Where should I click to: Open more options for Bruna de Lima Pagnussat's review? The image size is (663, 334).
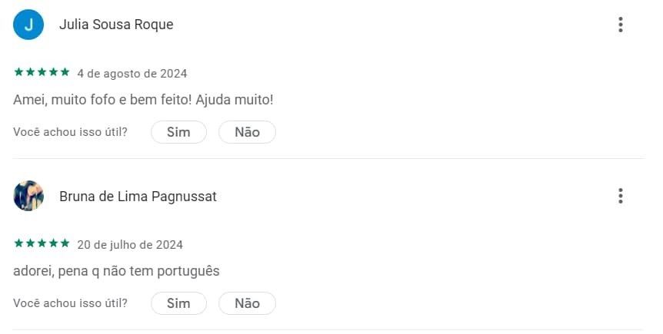click(x=620, y=196)
